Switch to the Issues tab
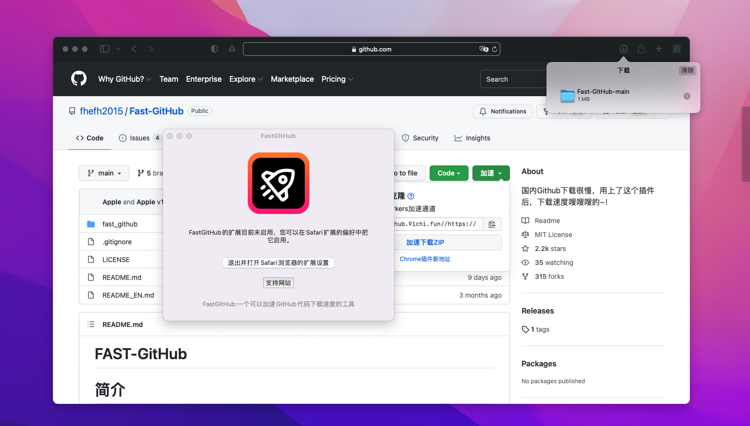Image resolution: width=750 pixels, height=426 pixels. click(x=140, y=138)
